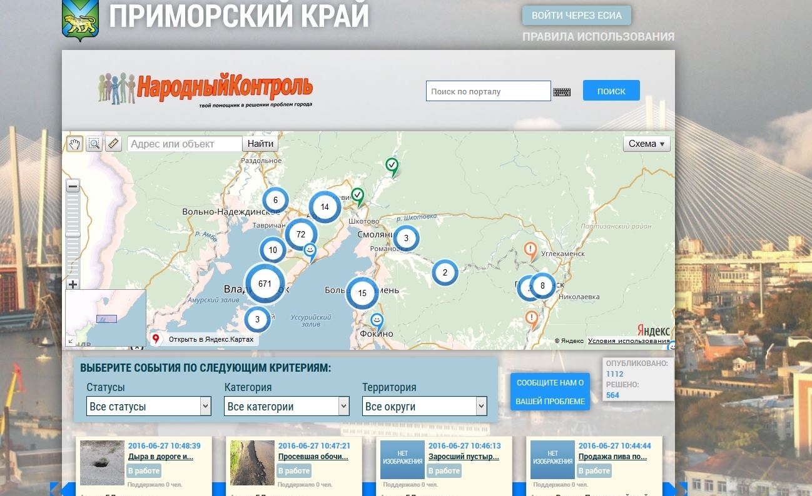
Task: Focus the Адрес или объект field
Action: click(185, 144)
